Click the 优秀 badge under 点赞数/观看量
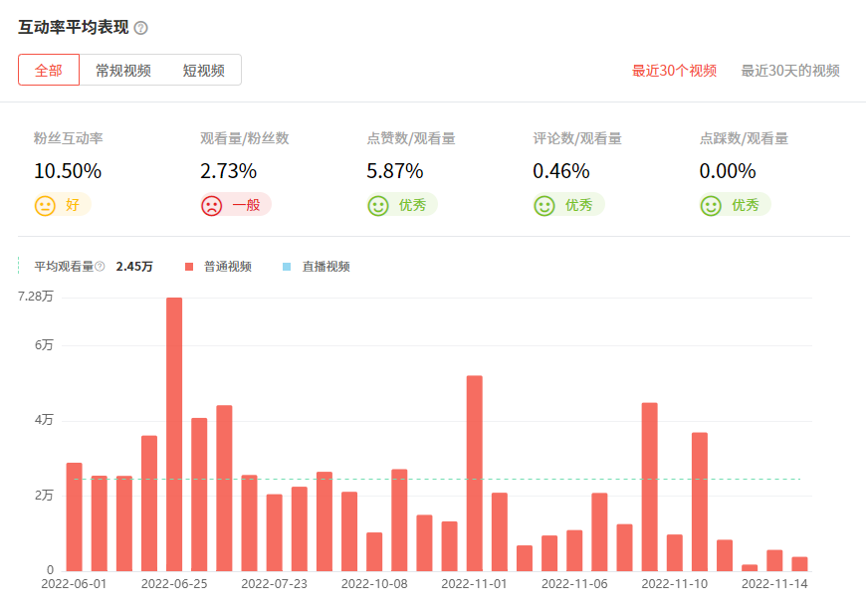 tap(412, 206)
